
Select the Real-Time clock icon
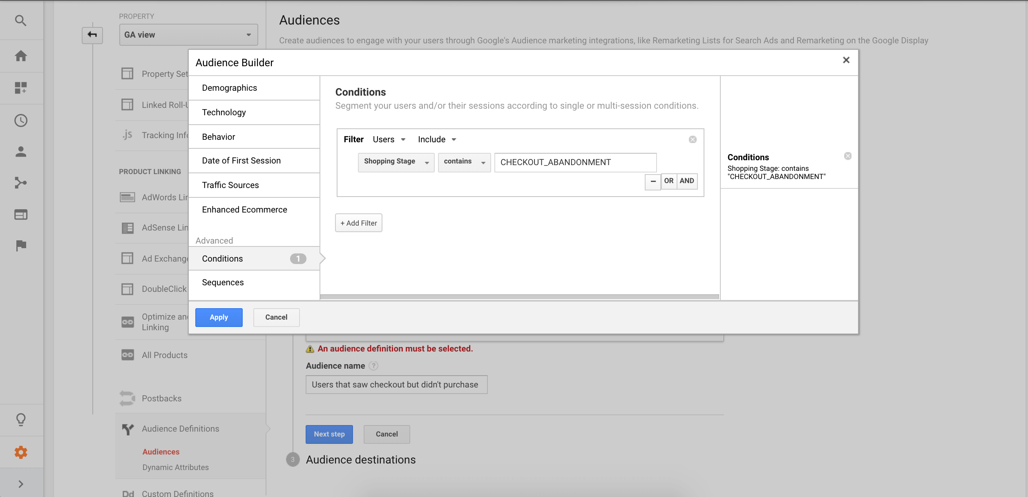pyautogui.click(x=20, y=121)
